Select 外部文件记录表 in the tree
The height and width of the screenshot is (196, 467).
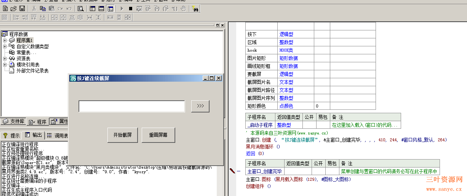click(32, 71)
